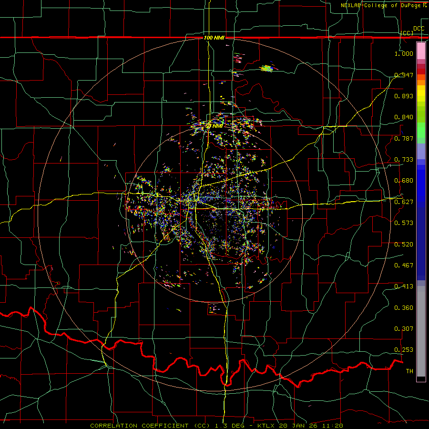Click the bright blue color bar segment
This screenshot has width=429, height=429.
click(421, 186)
